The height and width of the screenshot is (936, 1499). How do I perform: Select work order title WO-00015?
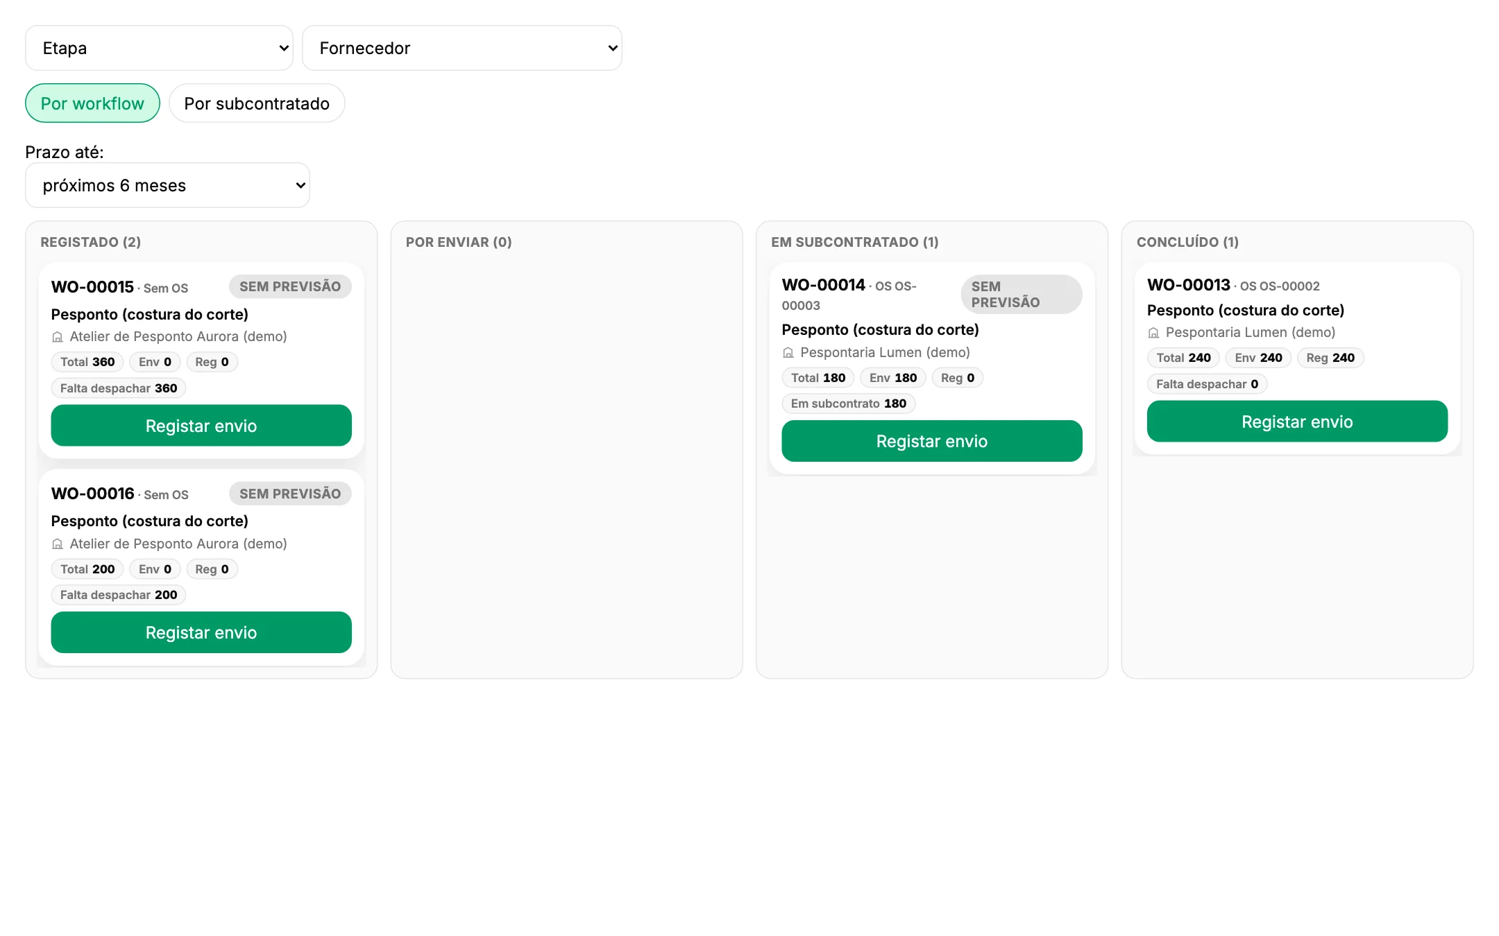coord(92,287)
